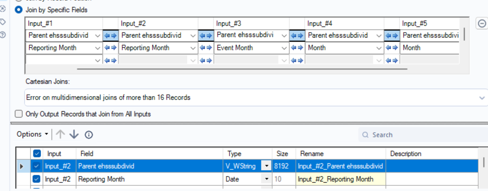
Task: Open the Help question mark icon
Action: click(x=3, y=35)
